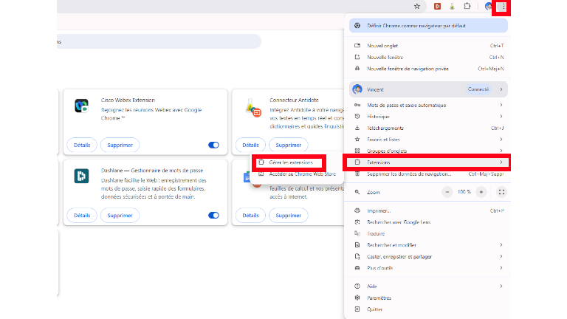Expand the Favoris et listes submenu
This screenshot has height=319, width=567.
(428, 140)
